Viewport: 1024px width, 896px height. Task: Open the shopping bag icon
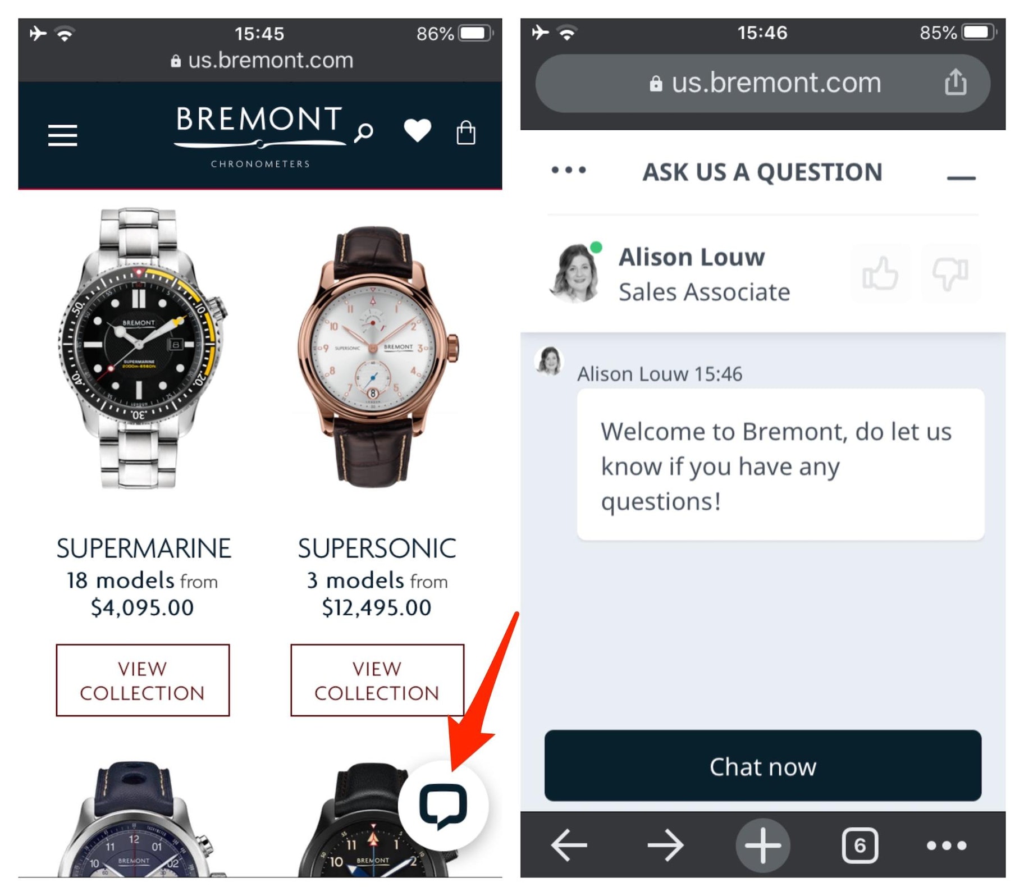pos(466,132)
